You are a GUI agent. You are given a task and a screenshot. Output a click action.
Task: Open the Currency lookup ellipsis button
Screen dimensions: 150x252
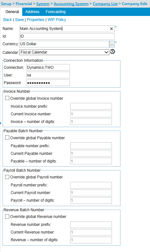[x=112, y=44]
